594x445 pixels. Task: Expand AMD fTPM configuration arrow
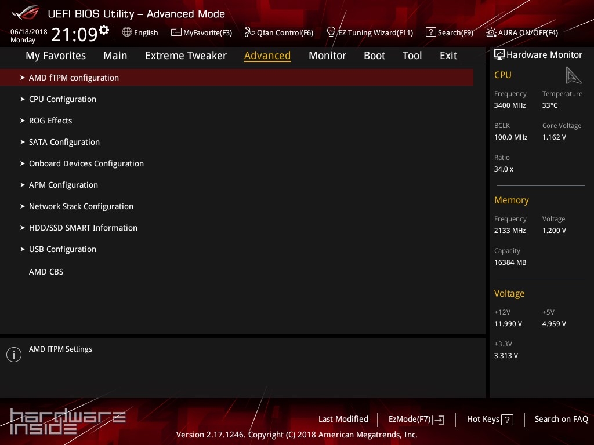(x=23, y=78)
